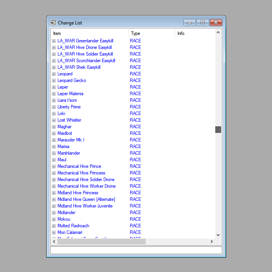
Task: Select LA_WAR Shek Easykill item
Action: [x=79, y=67]
